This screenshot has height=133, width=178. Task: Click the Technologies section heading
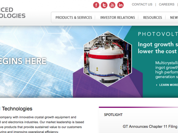point(17,109)
